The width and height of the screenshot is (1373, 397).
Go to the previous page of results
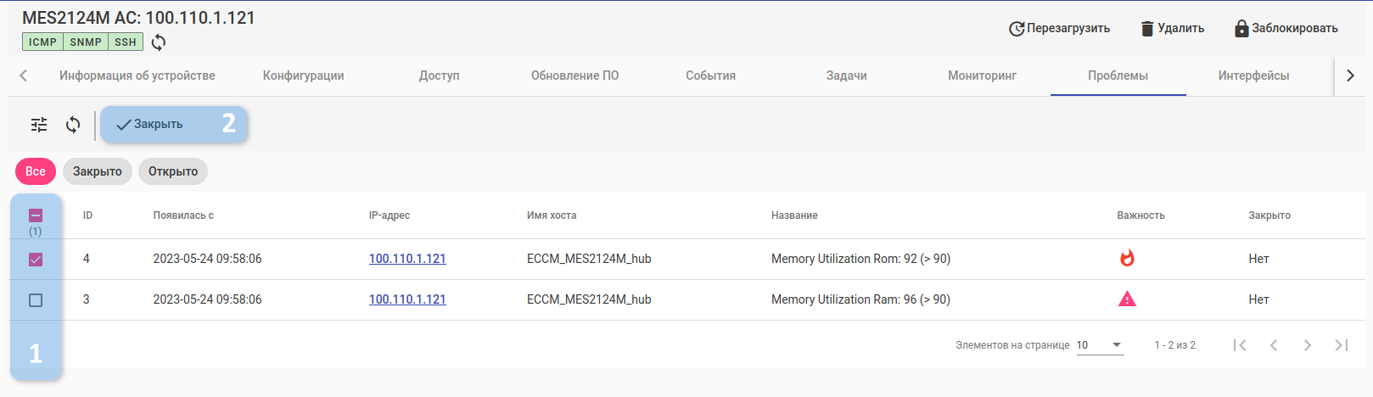(1274, 345)
